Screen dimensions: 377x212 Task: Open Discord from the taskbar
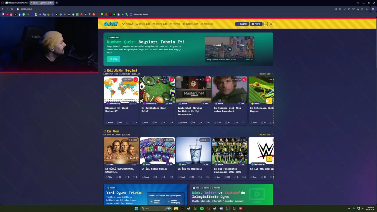coord(221,208)
